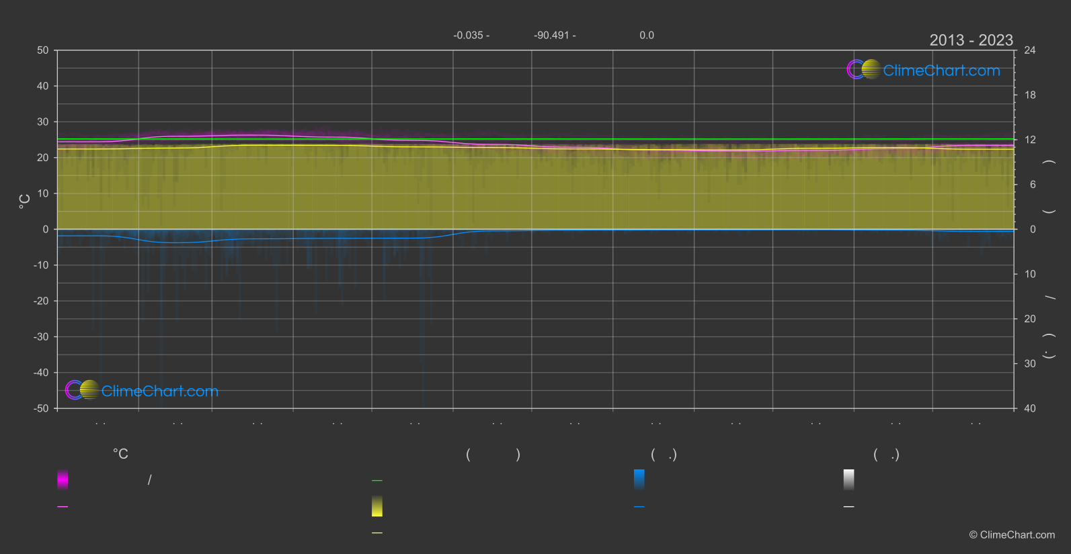Click the "0.0" value in header
The width and height of the screenshot is (1071, 554).
(647, 35)
